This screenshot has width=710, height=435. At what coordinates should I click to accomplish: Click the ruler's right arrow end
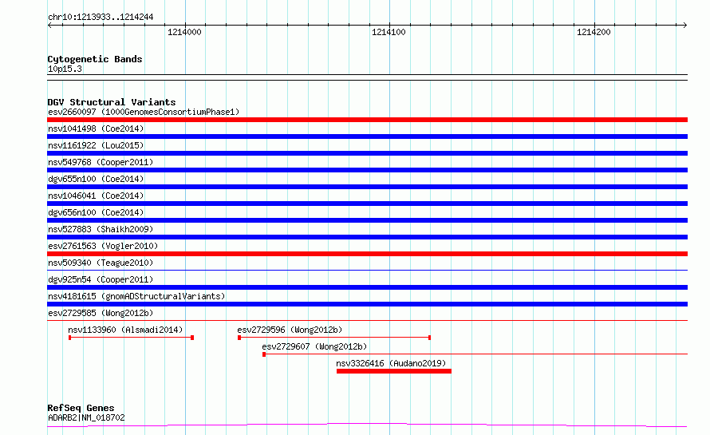685,25
